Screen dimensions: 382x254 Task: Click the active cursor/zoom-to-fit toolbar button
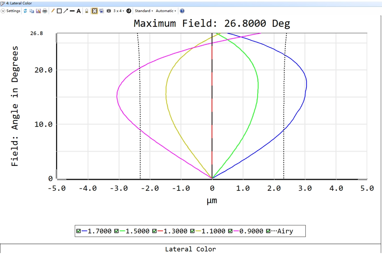click(x=95, y=11)
